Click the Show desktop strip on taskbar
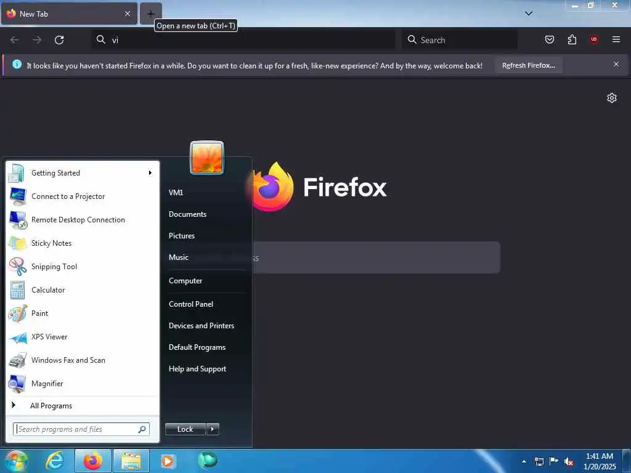 tap(627, 461)
